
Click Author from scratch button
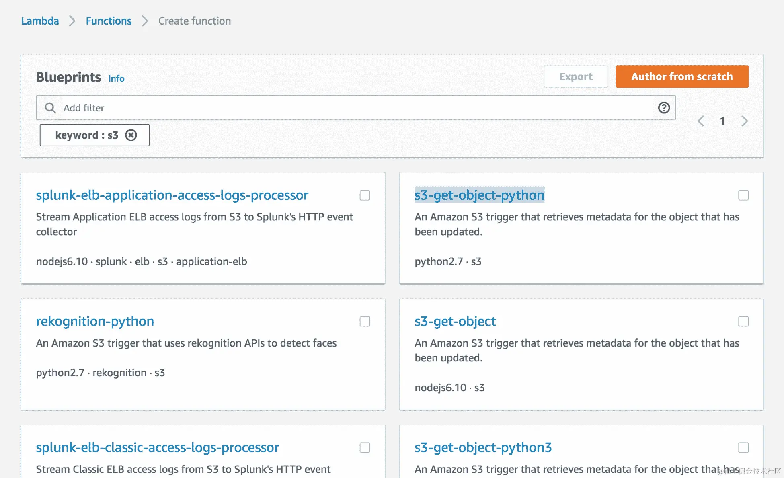pos(682,76)
